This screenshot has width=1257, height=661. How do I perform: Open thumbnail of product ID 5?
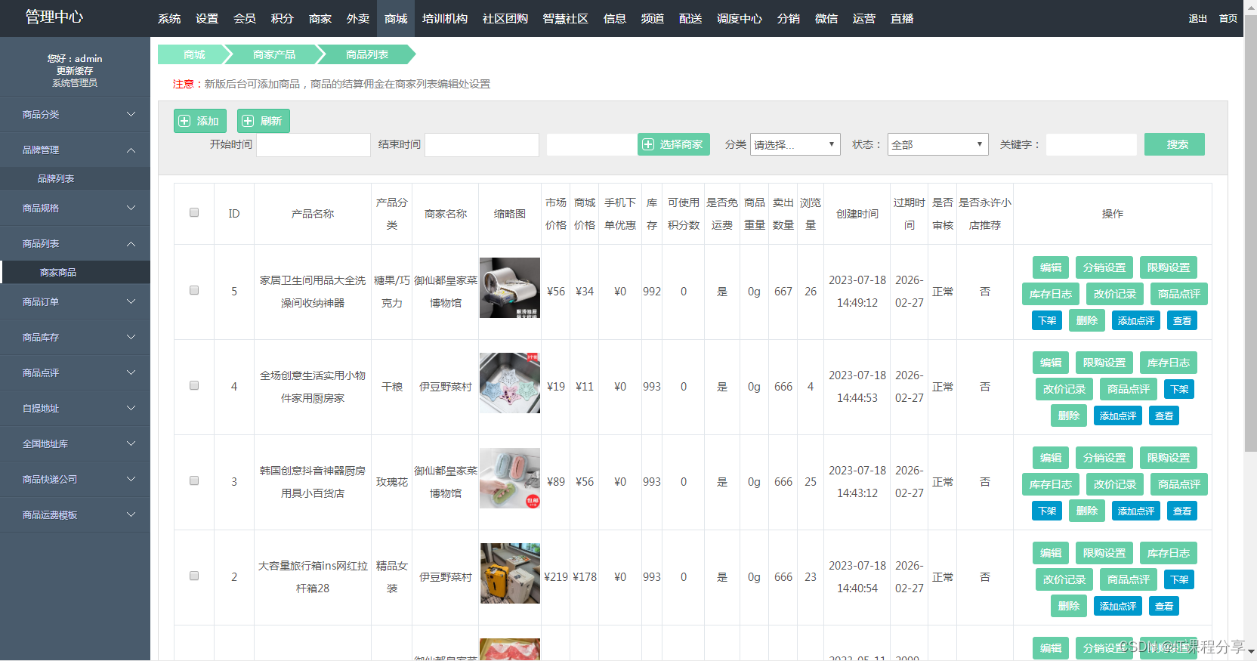510,288
